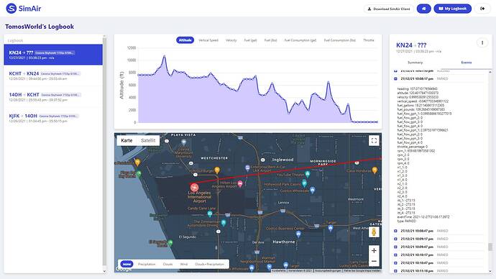Expand the 10:09:47 pm PARKED event
Image resolution: width=496 pixels, height=279 pixels.
click(x=395, y=247)
